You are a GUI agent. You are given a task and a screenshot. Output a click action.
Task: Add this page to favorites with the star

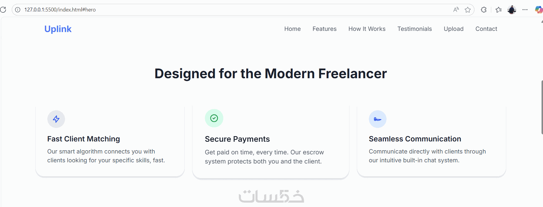[468, 10]
